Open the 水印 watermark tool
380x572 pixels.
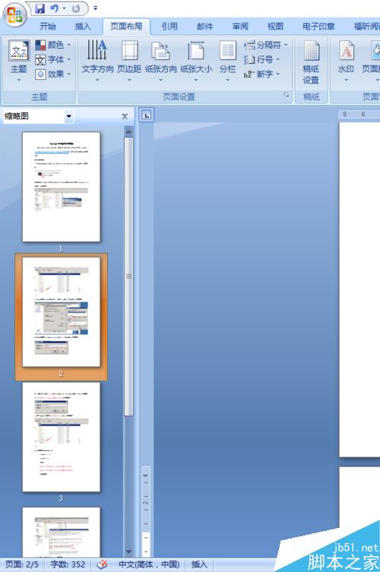tap(346, 60)
